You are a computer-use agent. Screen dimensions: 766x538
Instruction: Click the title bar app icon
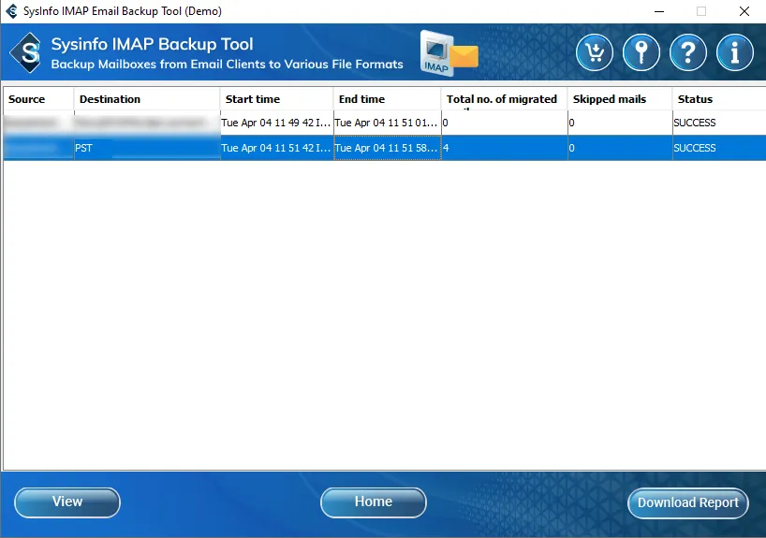click(10, 11)
